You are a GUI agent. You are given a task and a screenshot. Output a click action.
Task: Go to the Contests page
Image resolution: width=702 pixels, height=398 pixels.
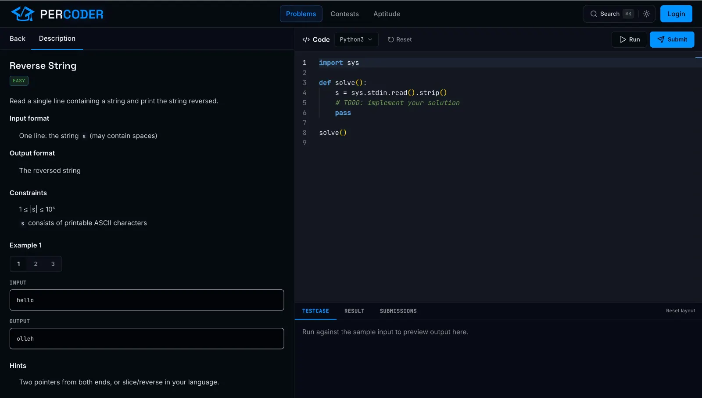(x=344, y=14)
